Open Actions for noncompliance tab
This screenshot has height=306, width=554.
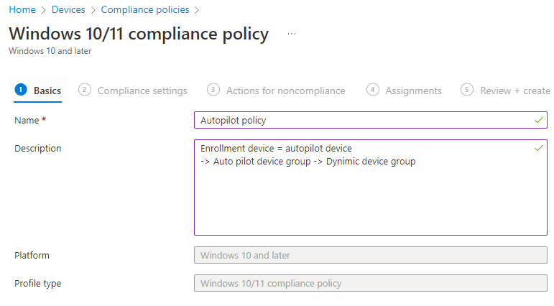point(285,91)
